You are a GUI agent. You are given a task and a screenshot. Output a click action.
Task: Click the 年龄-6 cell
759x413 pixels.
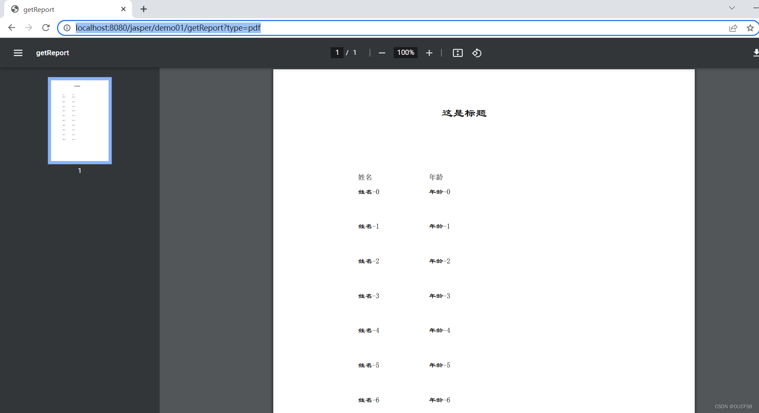[x=440, y=400]
